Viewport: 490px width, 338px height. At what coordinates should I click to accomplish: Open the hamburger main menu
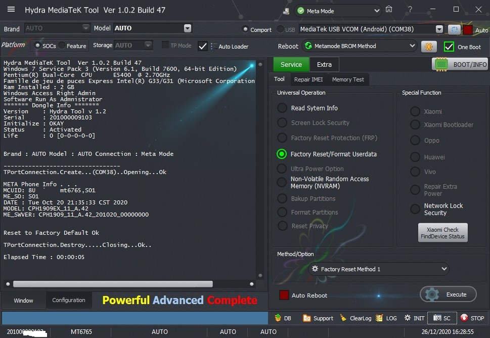point(11,10)
